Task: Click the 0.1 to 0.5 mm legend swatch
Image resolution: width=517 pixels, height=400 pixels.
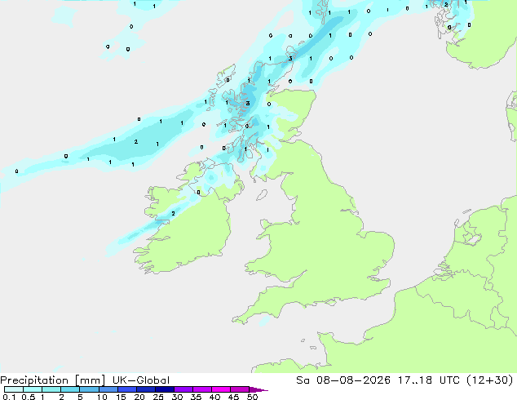Action: tap(14, 389)
